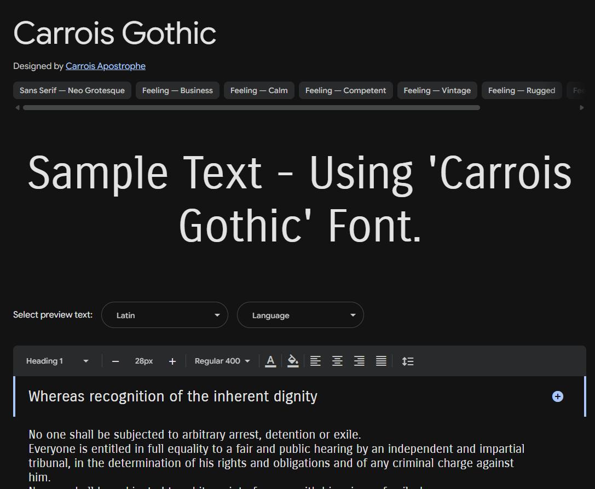
Task: Align text right
Action: point(359,361)
